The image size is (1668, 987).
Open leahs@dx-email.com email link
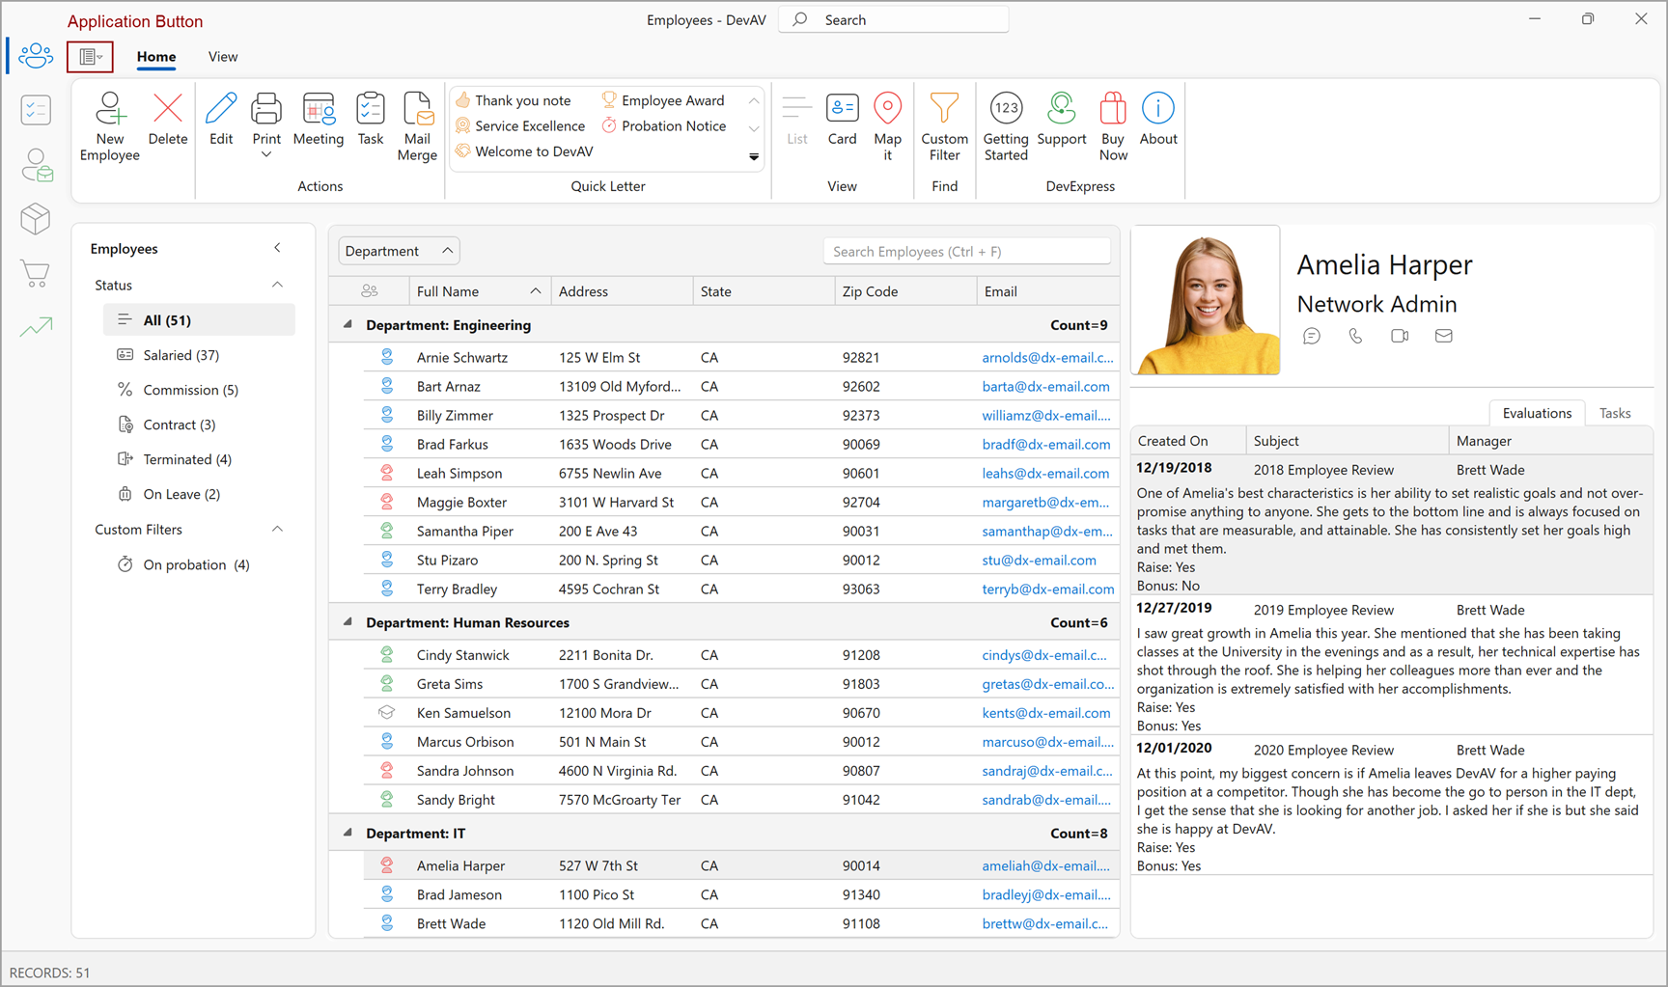coord(1045,473)
